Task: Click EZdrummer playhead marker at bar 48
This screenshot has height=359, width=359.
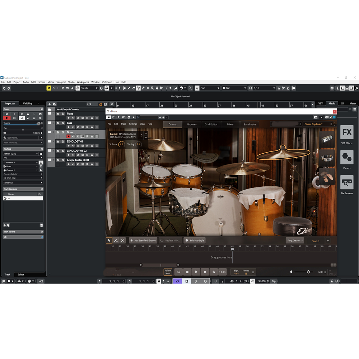Action: (232, 250)
